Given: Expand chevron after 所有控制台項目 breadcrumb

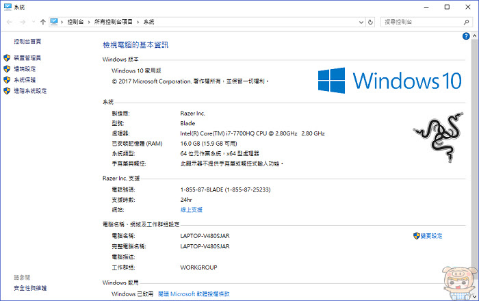Looking at the screenshot, I should click(x=138, y=22).
